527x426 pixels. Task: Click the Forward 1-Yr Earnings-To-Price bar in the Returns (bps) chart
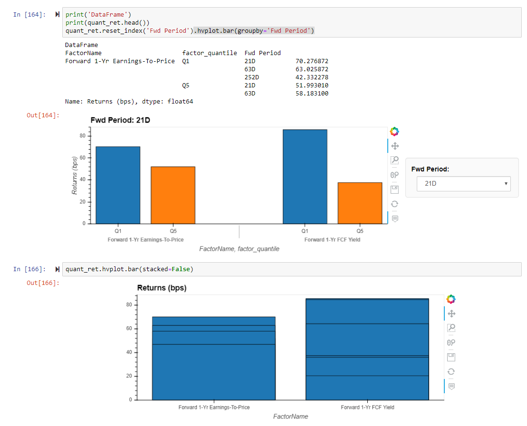(214, 359)
